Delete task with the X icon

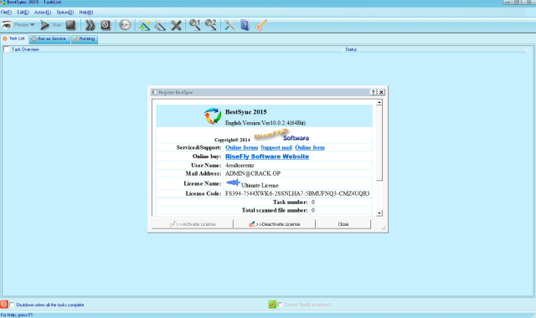coord(176,25)
